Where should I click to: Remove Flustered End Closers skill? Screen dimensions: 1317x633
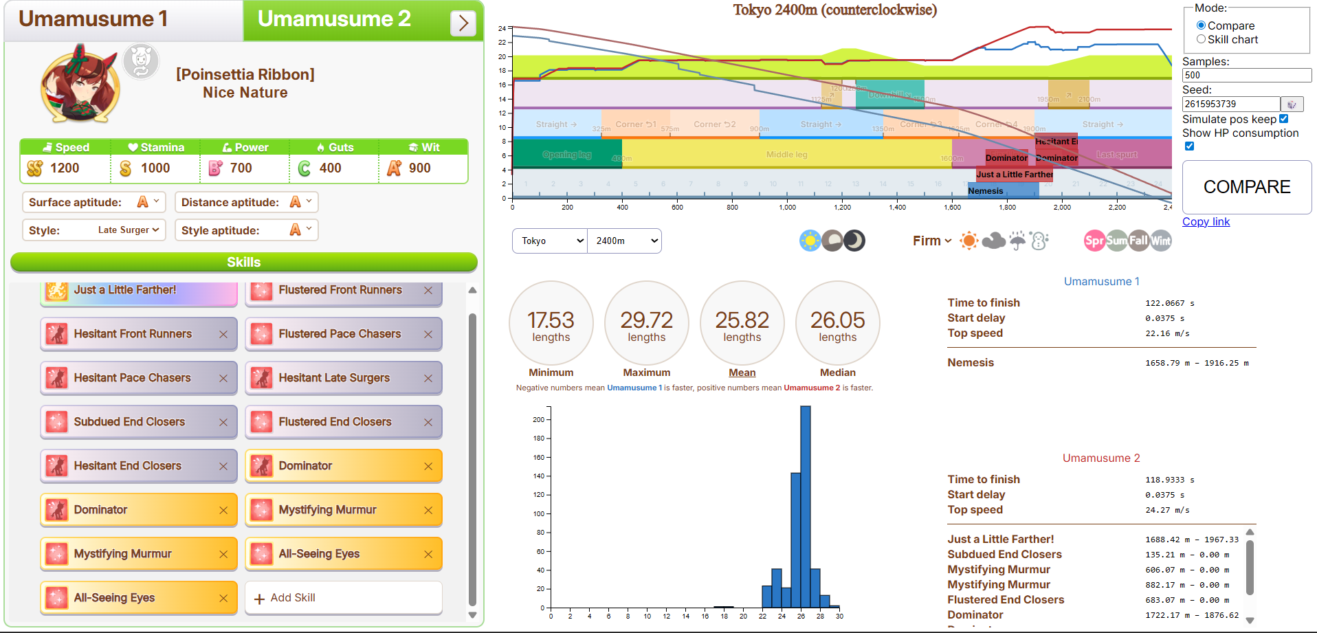[428, 423]
